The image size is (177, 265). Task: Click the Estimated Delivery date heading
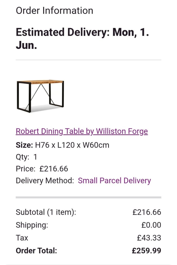click(x=82, y=39)
